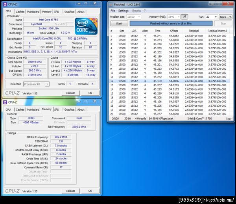Switch to CPU tab in lower CPU-Z window
This screenshot has height=204, width=236.
[8, 109]
